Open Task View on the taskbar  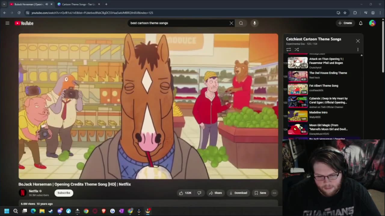[25, 211]
